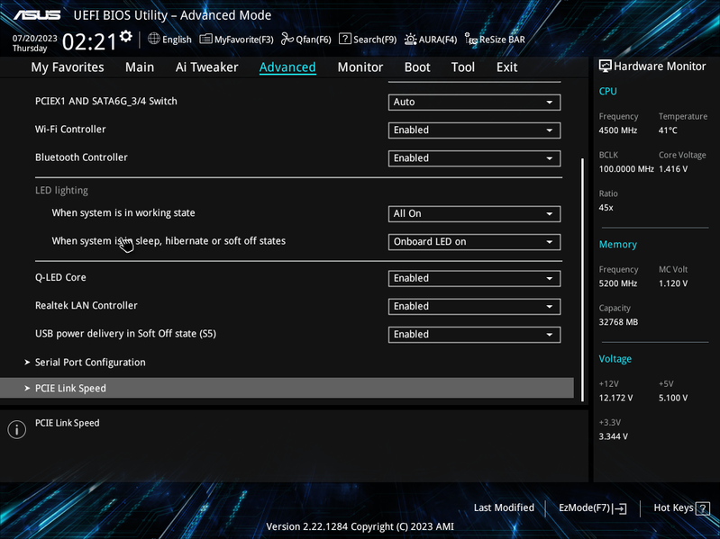Switch to Tool tab
This screenshot has height=539, width=720.
point(463,67)
